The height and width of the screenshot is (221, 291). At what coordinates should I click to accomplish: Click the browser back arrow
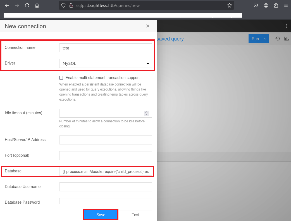(x=7, y=5)
